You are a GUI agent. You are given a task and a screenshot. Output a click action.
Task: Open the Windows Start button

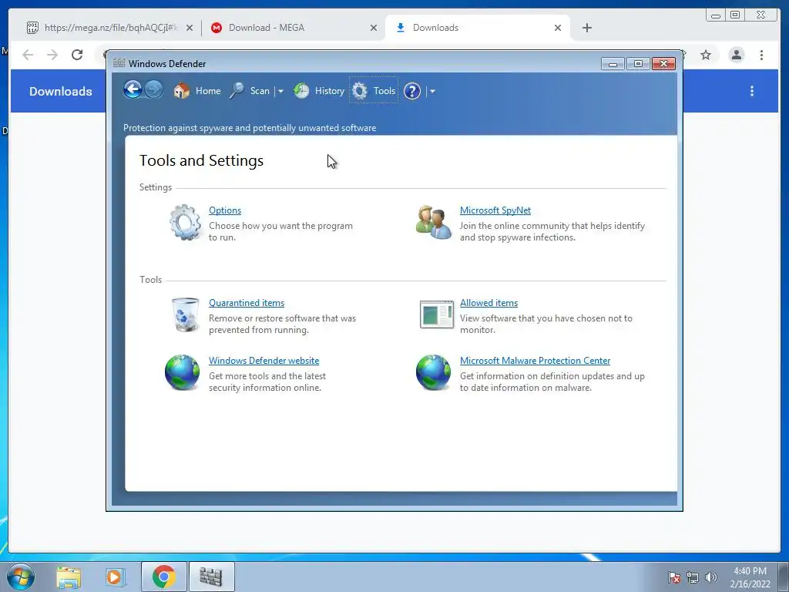21,577
